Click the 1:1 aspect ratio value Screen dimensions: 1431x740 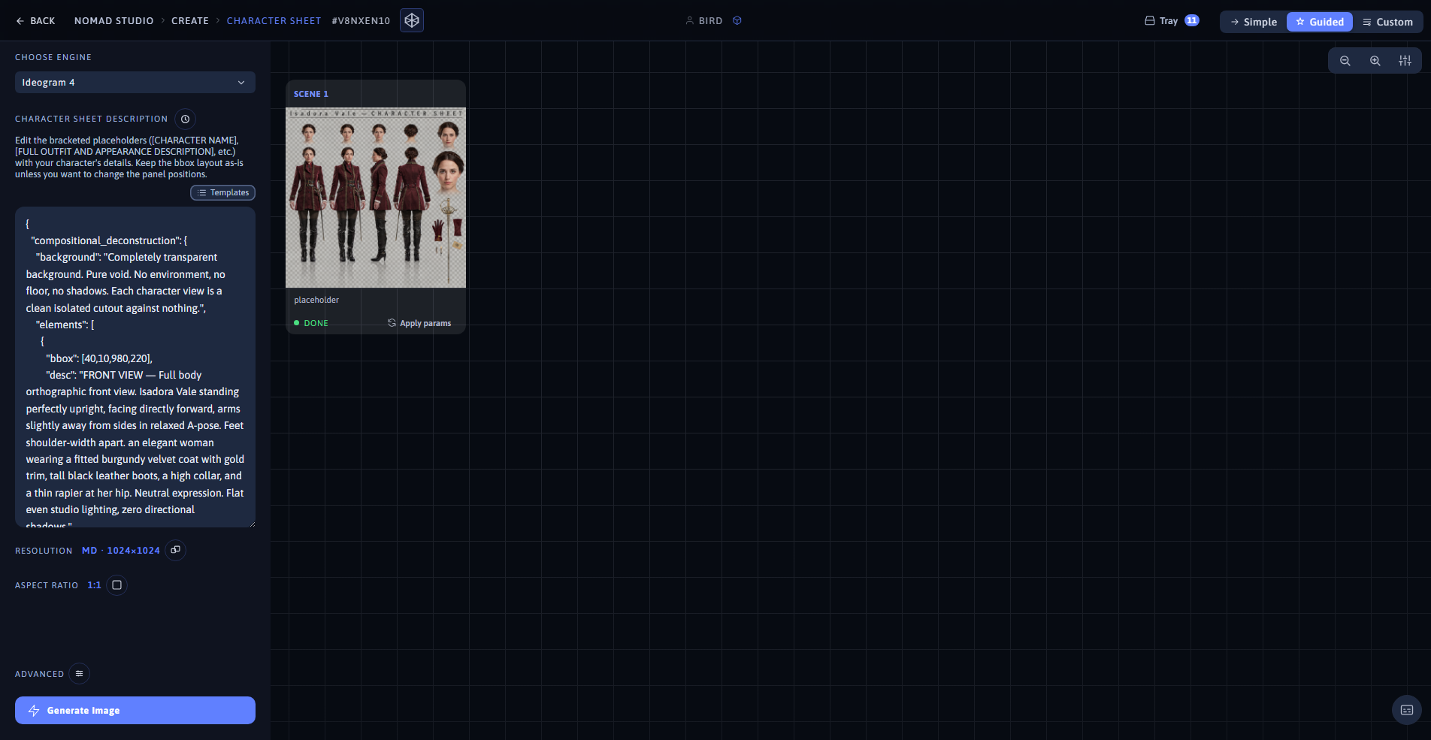tap(94, 585)
